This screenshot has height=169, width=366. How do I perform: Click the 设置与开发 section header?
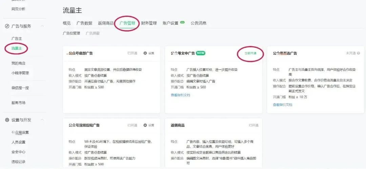(21, 120)
